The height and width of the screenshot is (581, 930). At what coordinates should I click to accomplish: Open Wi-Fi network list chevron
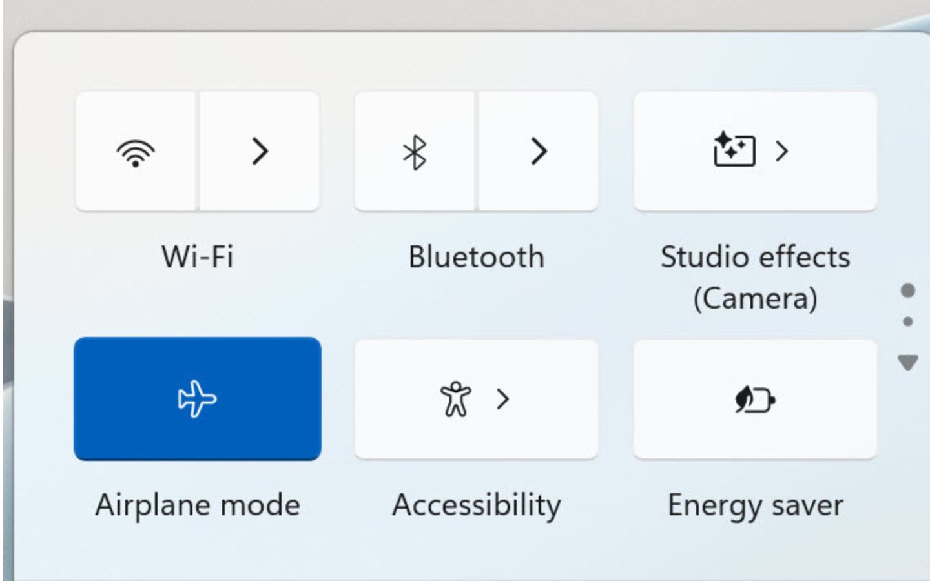[260, 152]
